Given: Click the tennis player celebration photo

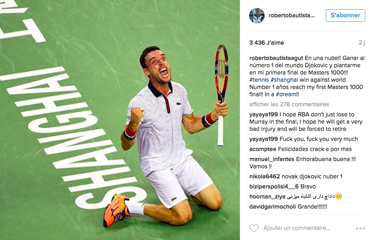Looking at the screenshot, I should [120, 120].
